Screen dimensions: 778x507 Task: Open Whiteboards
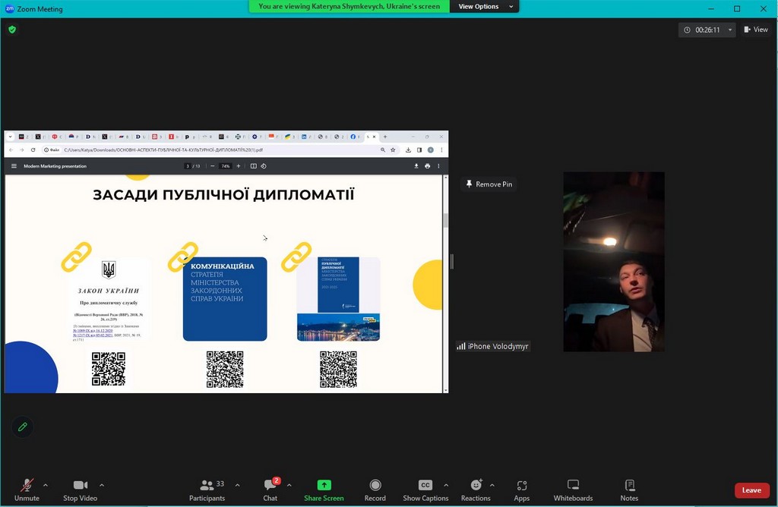(573, 490)
